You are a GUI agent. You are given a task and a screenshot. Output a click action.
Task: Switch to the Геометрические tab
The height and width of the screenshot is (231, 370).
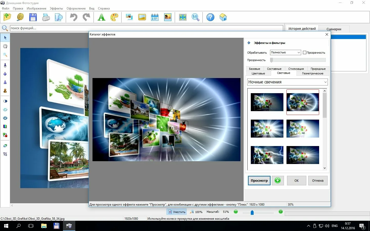(312, 73)
